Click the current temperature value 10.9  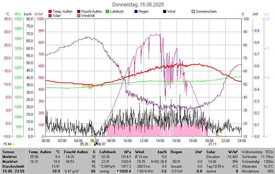pyautogui.click(x=56, y=171)
